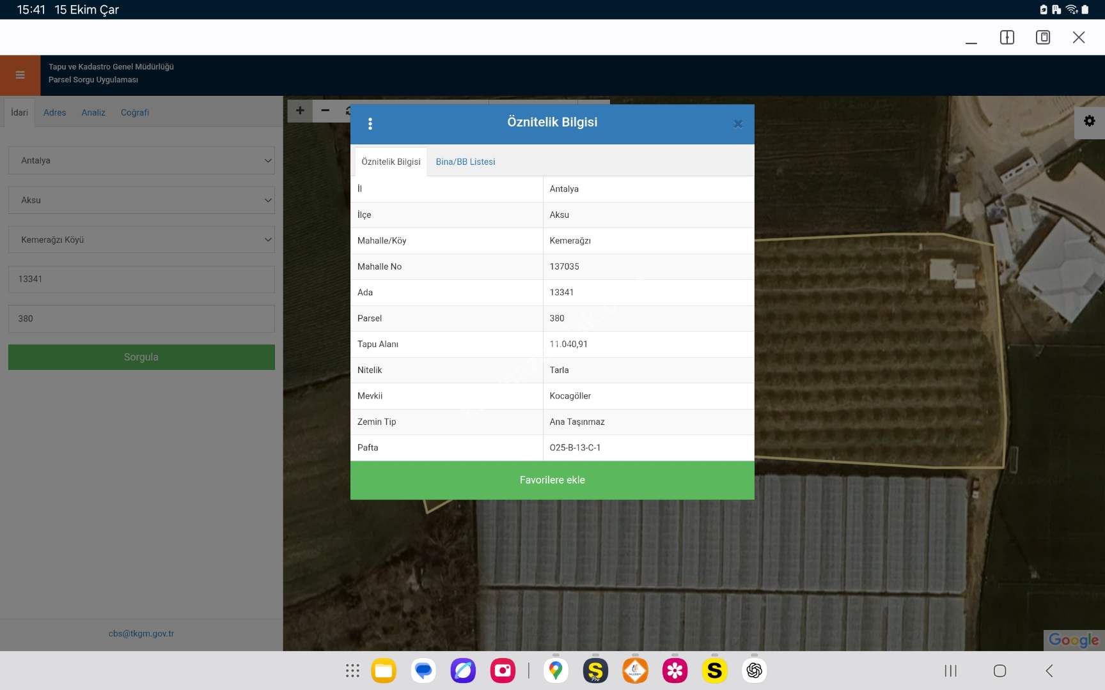Open the Analiz tab
Screen dimensions: 1105x690
point(93,112)
